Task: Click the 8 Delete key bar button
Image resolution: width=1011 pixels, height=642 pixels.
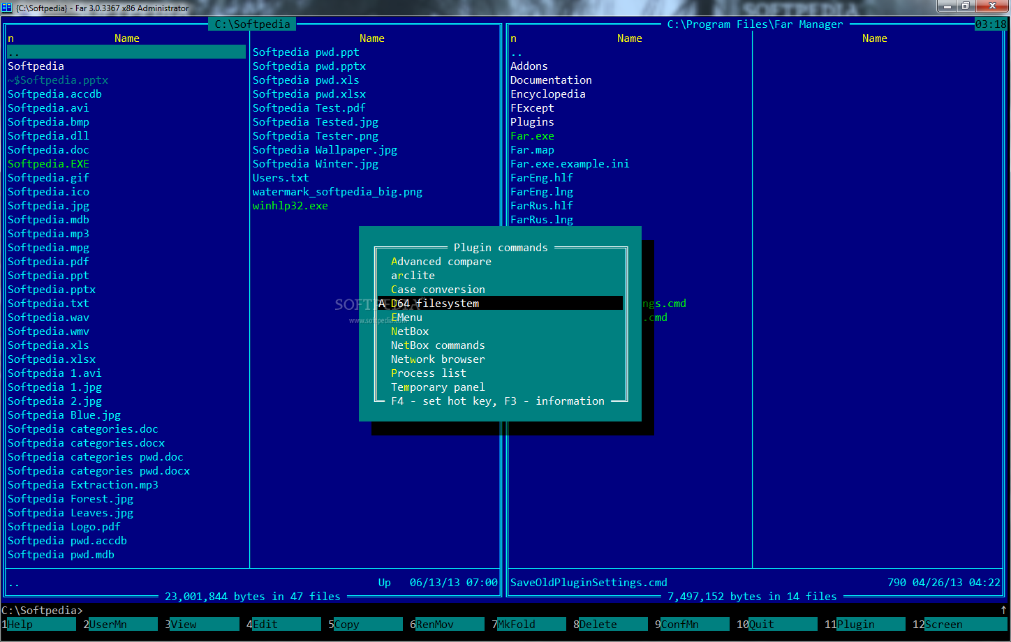Action: (610, 625)
